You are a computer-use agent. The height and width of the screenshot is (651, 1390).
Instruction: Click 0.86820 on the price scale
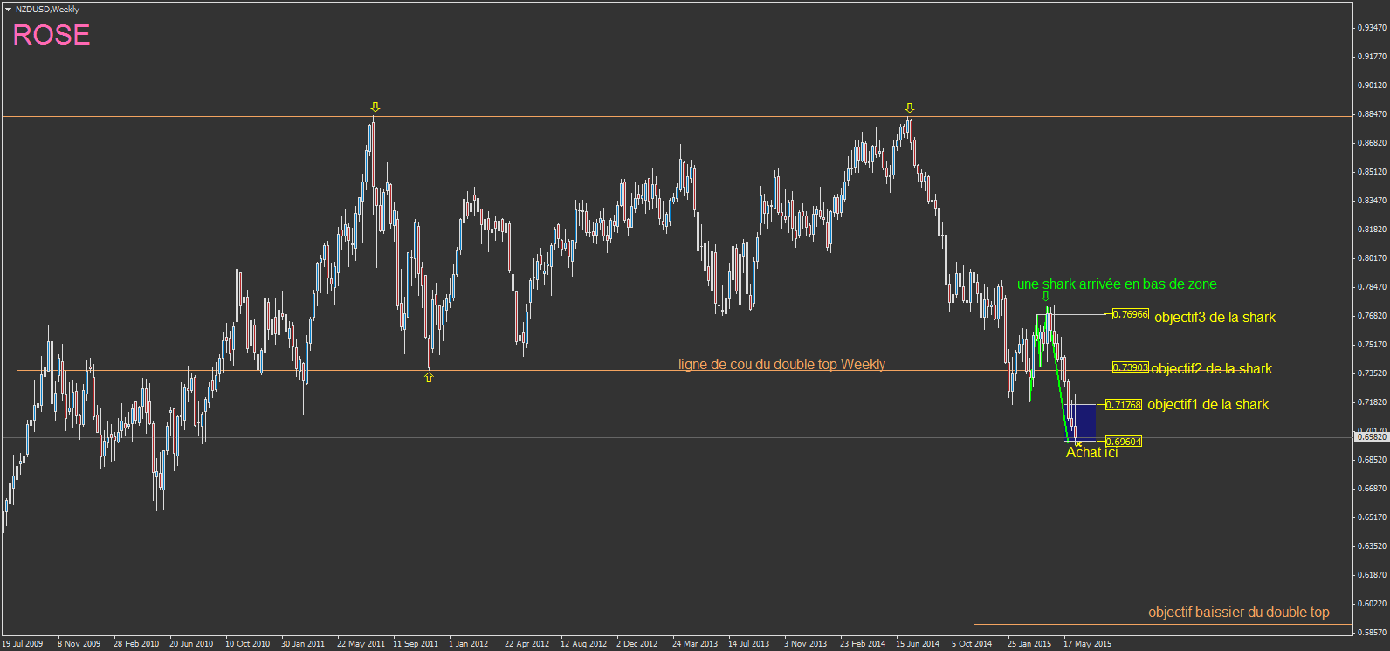click(1371, 143)
